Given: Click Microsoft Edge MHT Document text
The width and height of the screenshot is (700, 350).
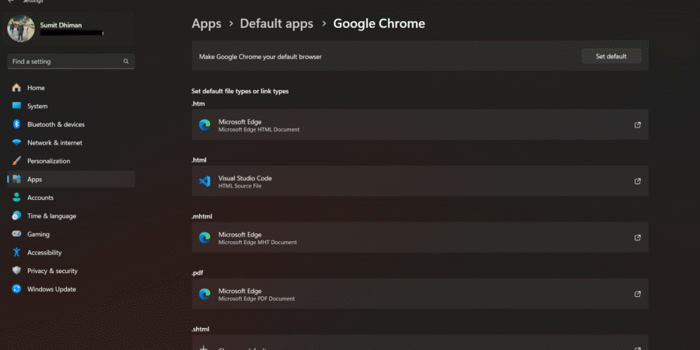Looking at the screenshot, I should 257,243.
